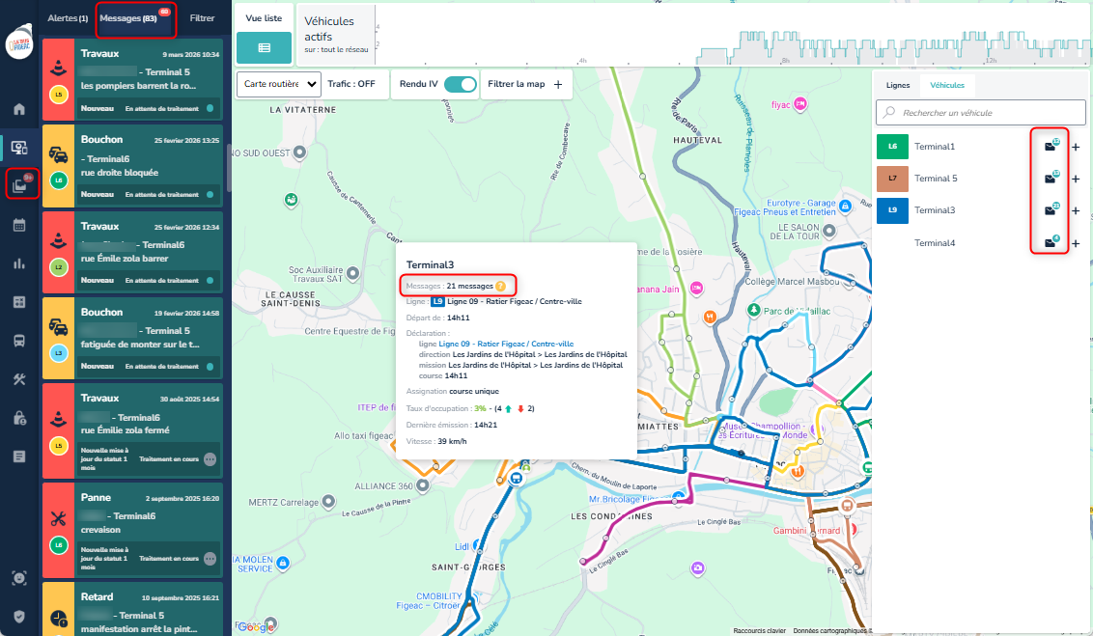The height and width of the screenshot is (636, 1093).
Task: Toggle the Trafic : OFF control
Action: pyautogui.click(x=351, y=84)
